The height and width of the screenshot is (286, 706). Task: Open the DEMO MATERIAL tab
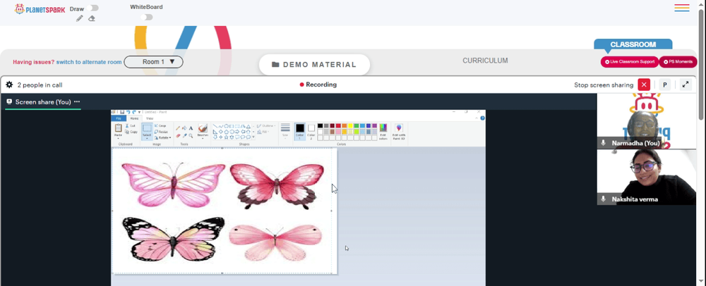tap(314, 65)
